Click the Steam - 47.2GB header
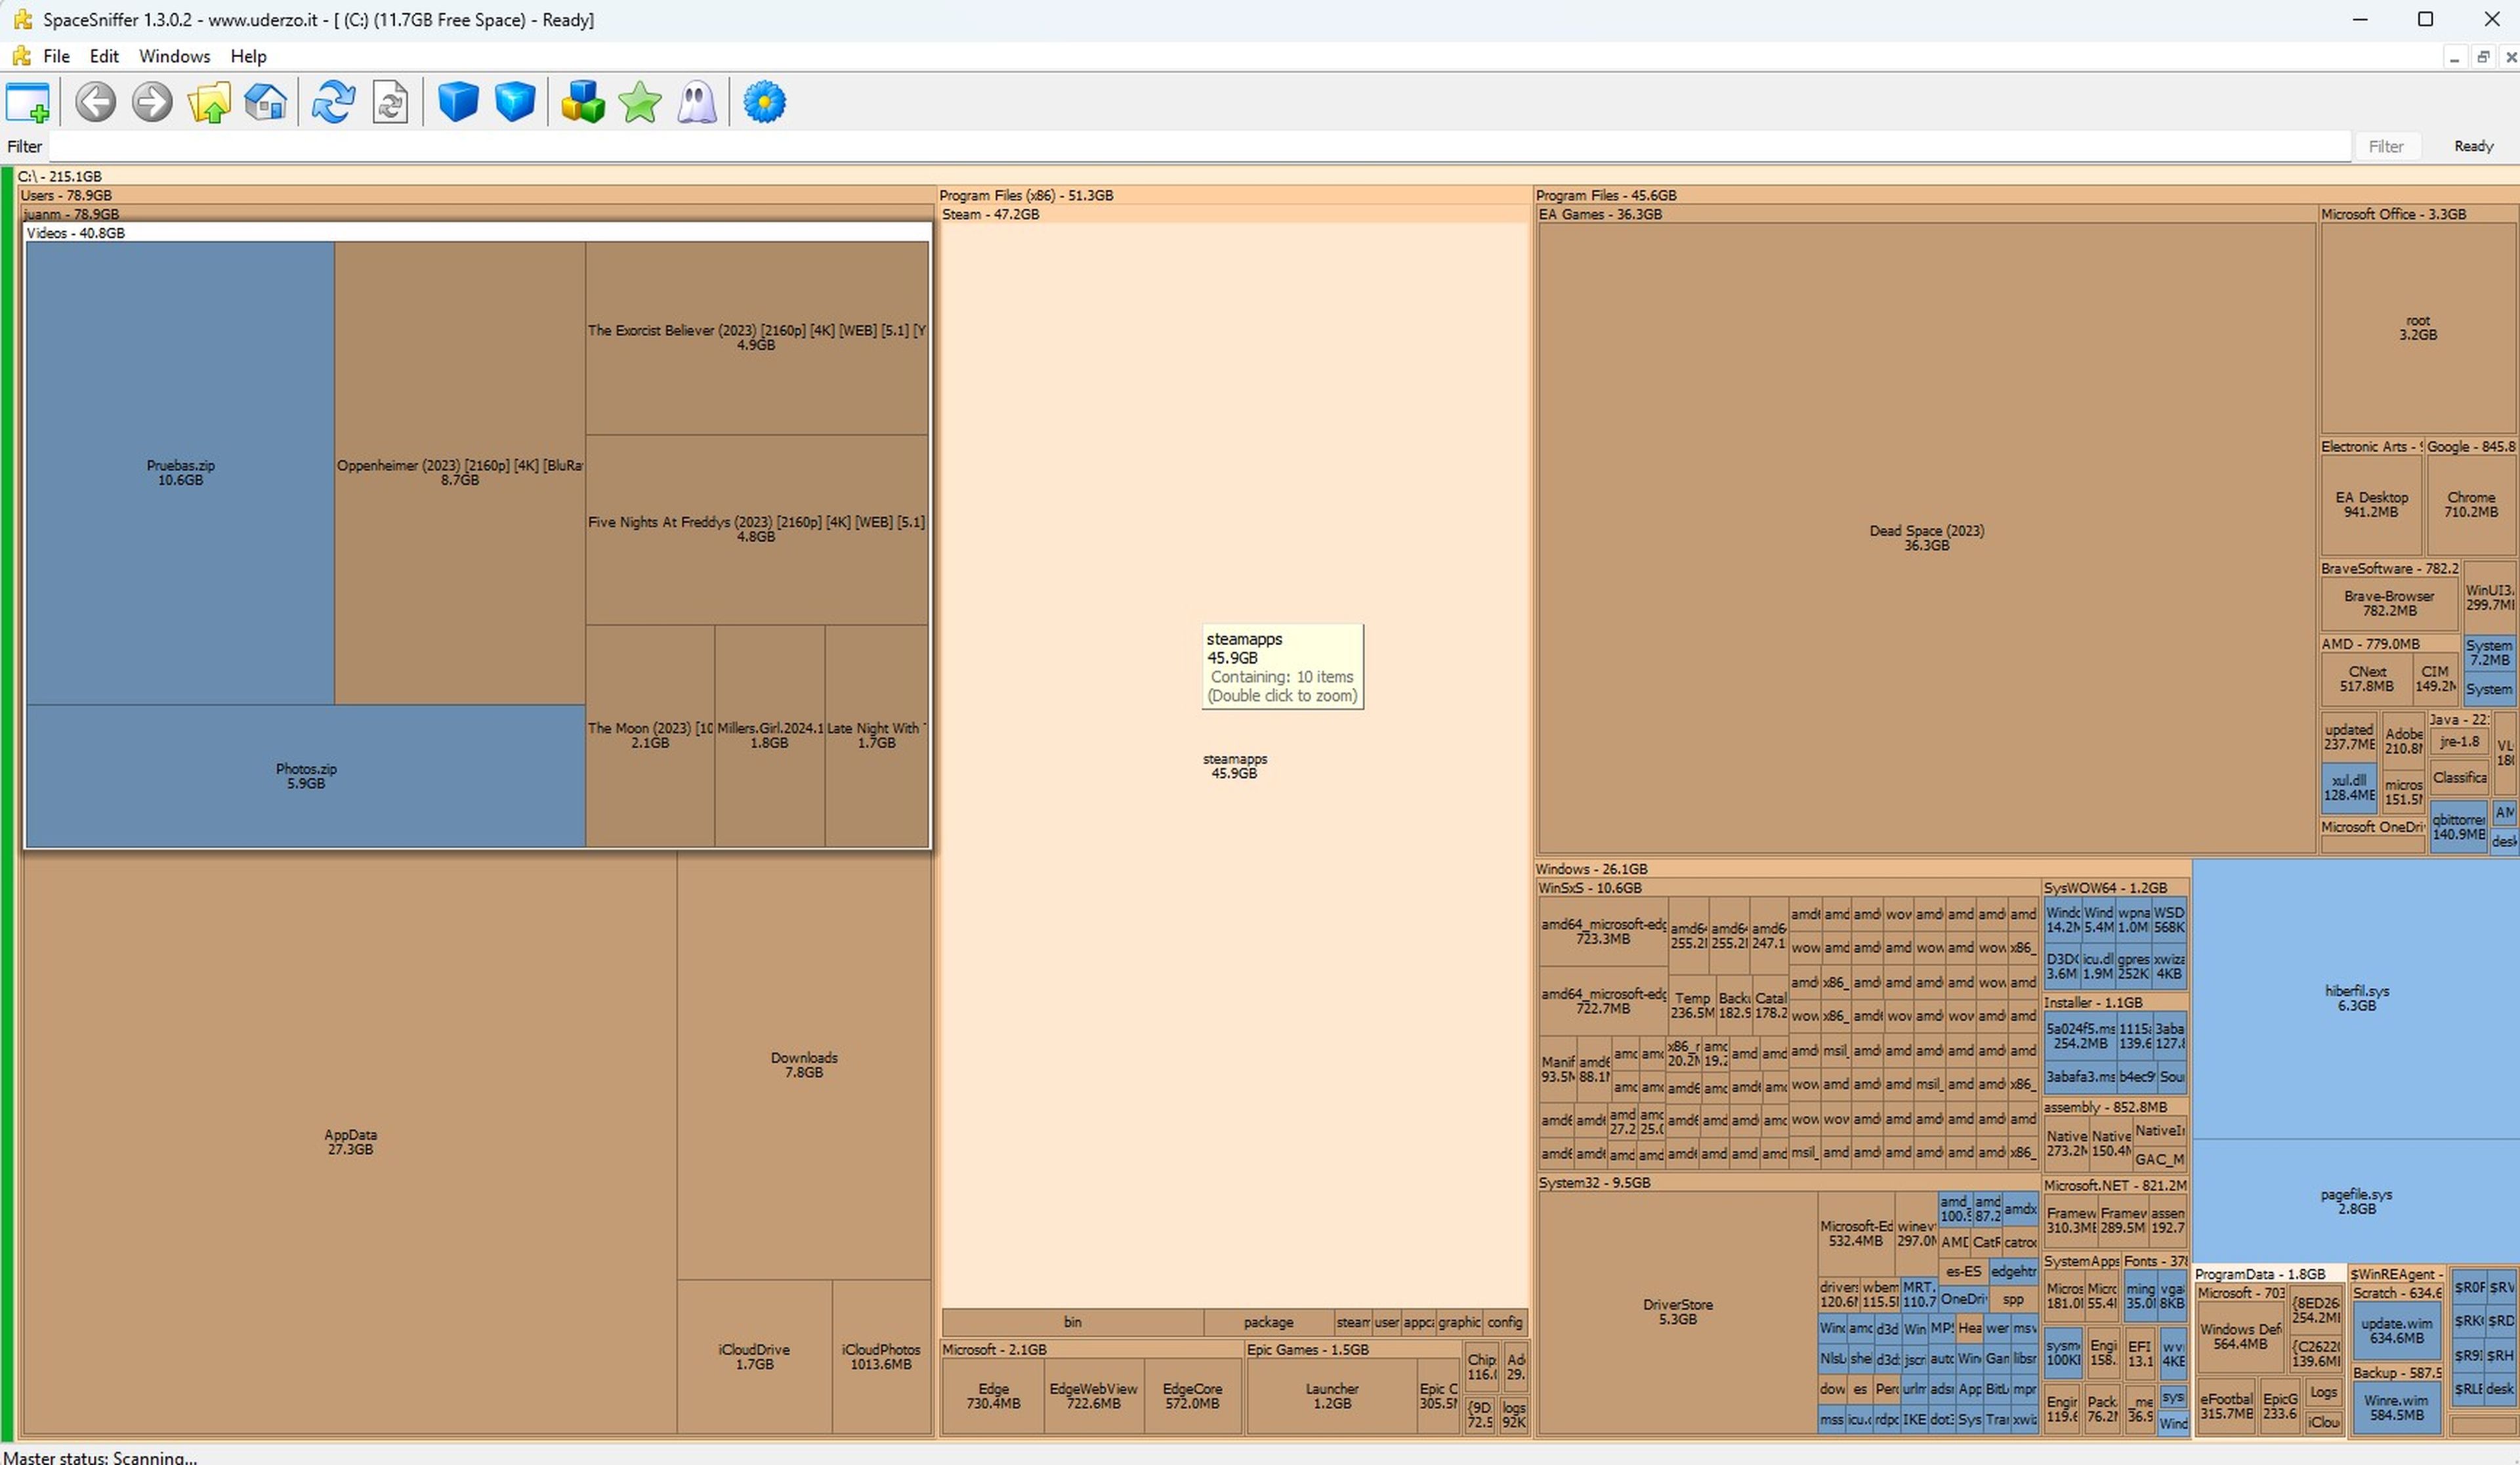Screen dimensions: 2520x1465 click(1235, 214)
